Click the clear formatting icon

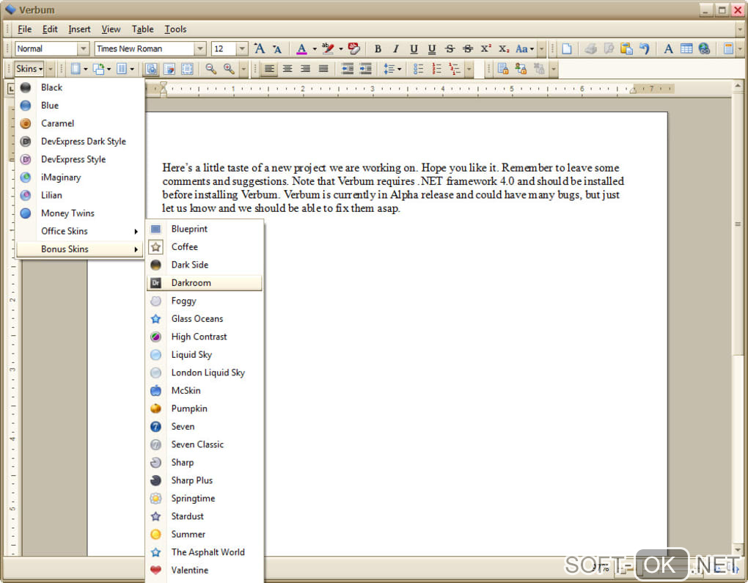pyautogui.click(x=353, y=48)
